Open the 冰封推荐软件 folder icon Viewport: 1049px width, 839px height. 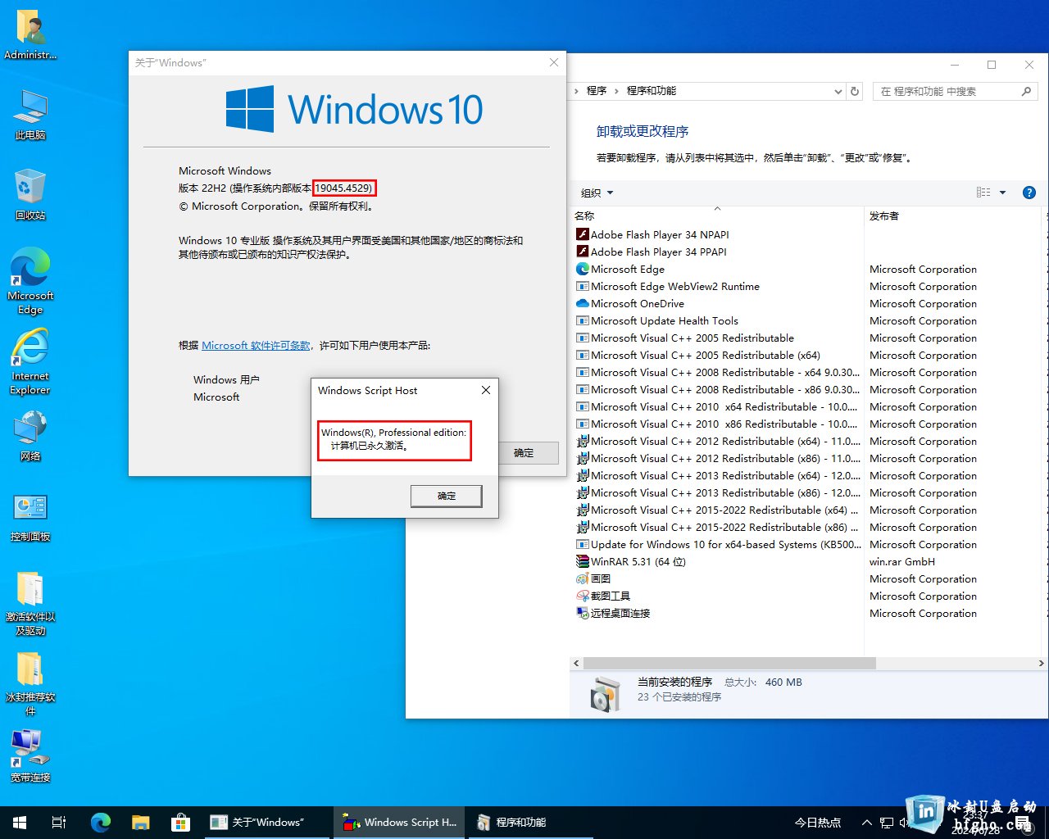click(30, 684)
